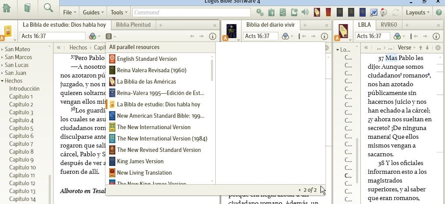
Task: Open resource info in Dios habla hoy panel
Action: [213, 36]
